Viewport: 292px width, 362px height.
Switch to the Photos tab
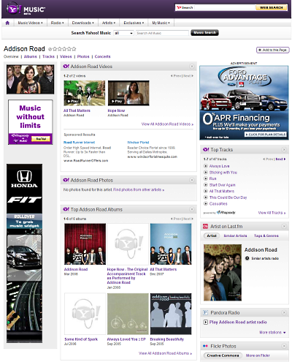point(83,56)
